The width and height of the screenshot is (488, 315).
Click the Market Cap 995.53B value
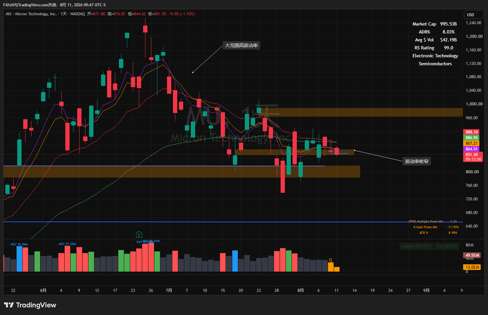[x=448, y=24]
